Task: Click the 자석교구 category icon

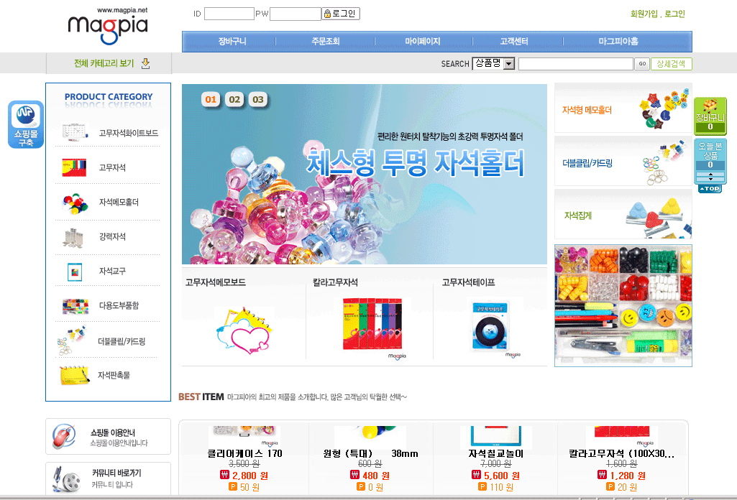Action: [75, 272]
